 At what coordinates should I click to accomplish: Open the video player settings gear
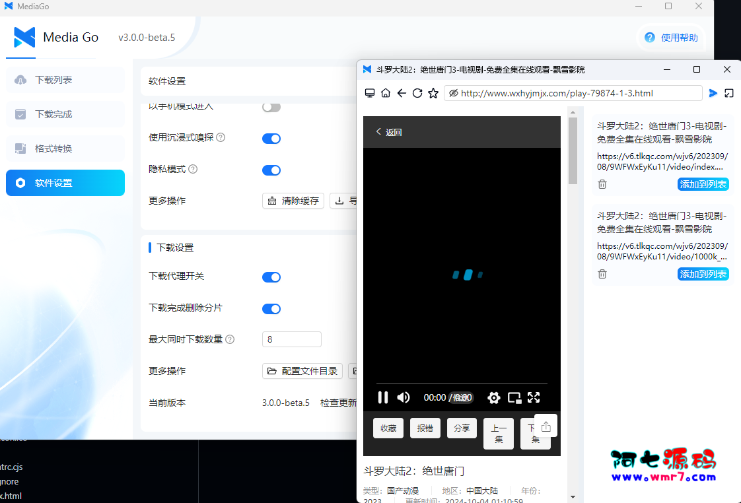point(494,397)
